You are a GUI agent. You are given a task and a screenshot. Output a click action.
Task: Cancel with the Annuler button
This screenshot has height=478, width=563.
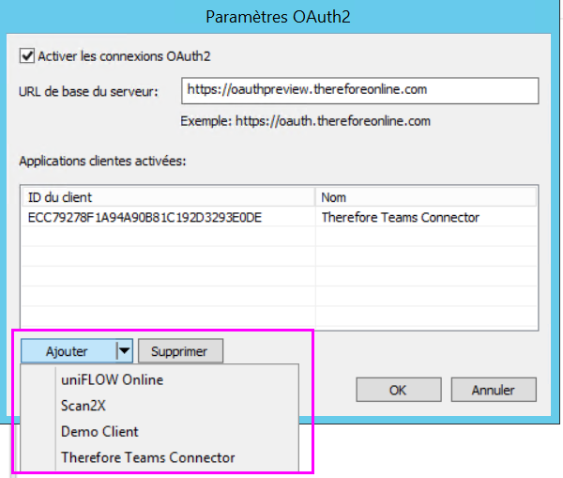[x=494, y=389]
